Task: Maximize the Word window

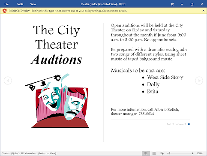Action: coord(192,4)
